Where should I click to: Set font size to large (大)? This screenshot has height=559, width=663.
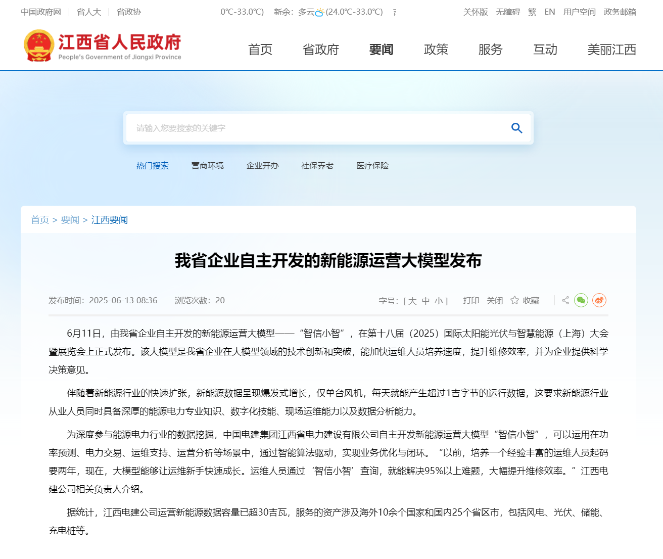coord(412,301)
